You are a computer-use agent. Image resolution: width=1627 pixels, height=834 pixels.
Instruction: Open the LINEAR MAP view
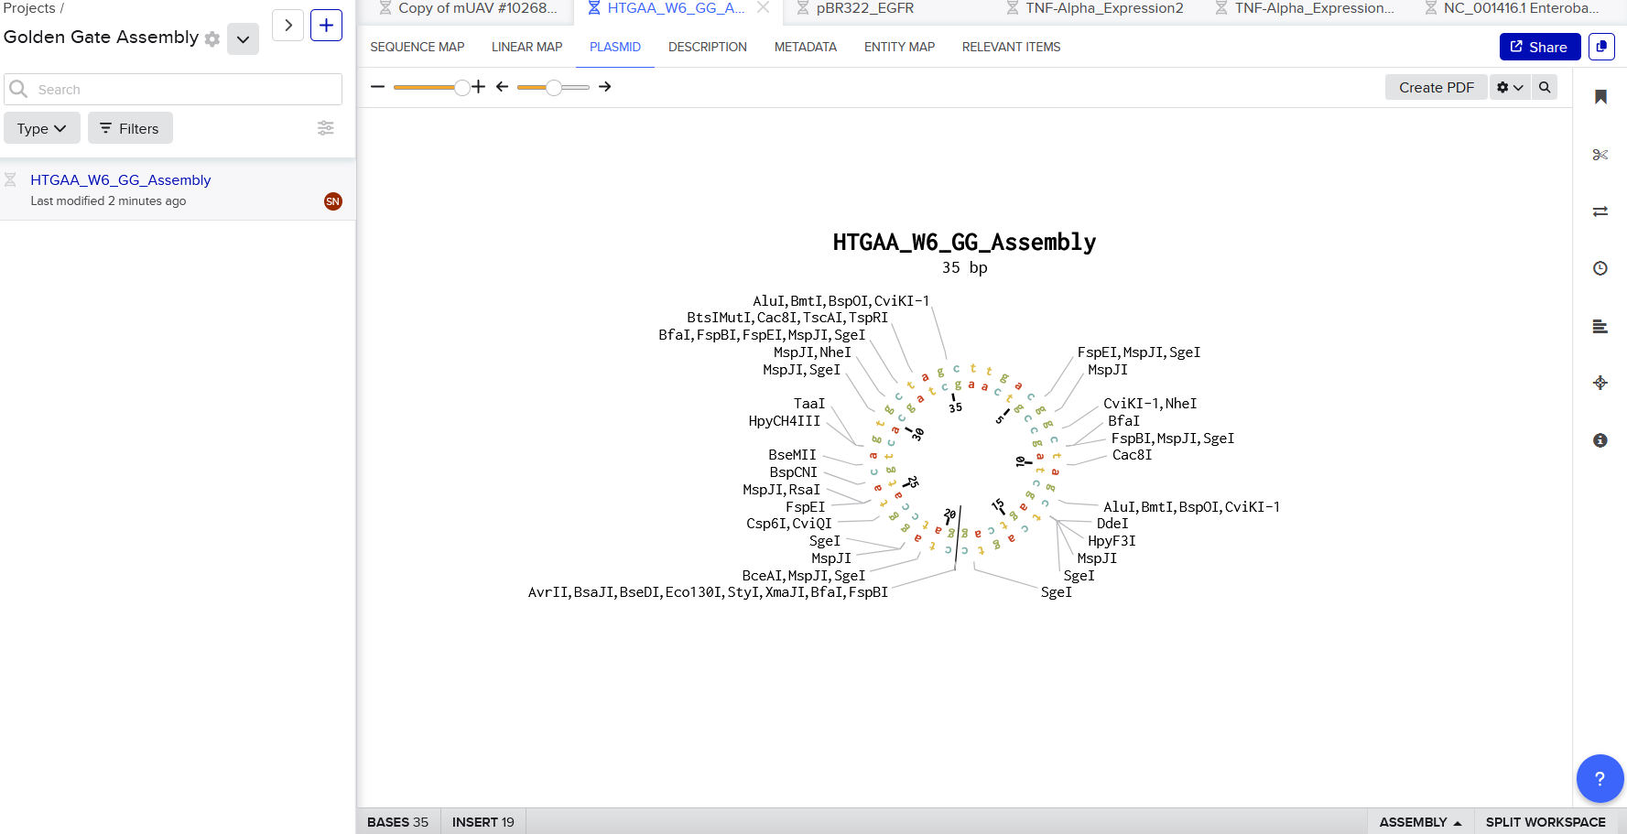[527, 47]
